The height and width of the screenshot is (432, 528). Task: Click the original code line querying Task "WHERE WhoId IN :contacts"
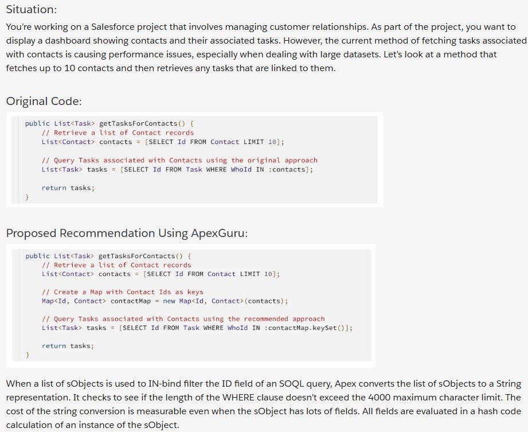point(177,169)
